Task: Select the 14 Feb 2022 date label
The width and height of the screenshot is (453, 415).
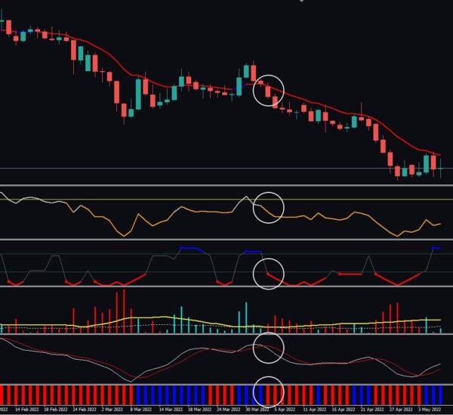Action: tap(27, 410)
